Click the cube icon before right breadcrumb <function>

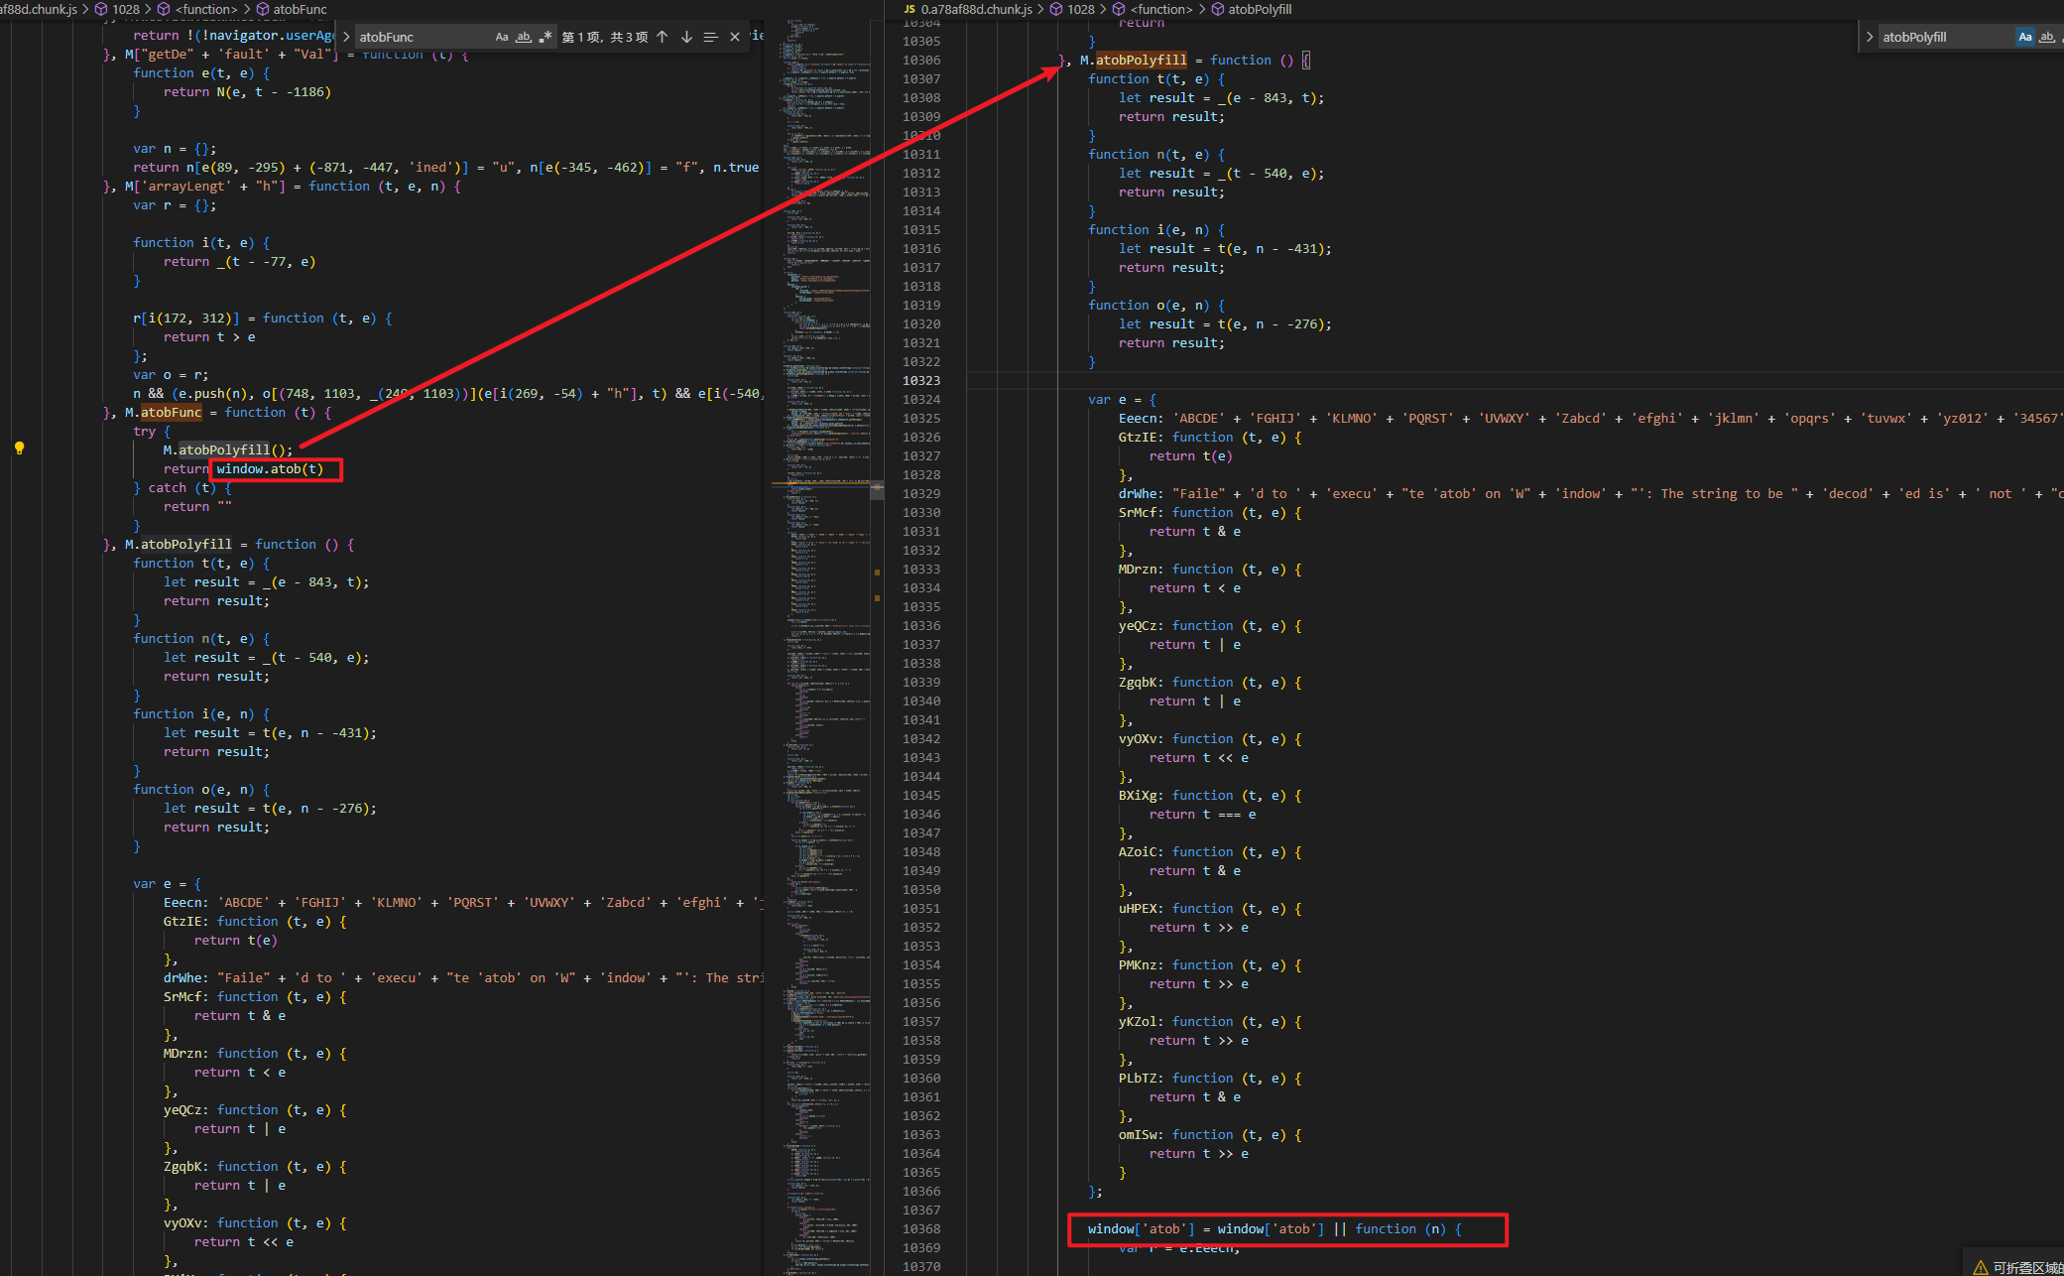click(1119, 9)
